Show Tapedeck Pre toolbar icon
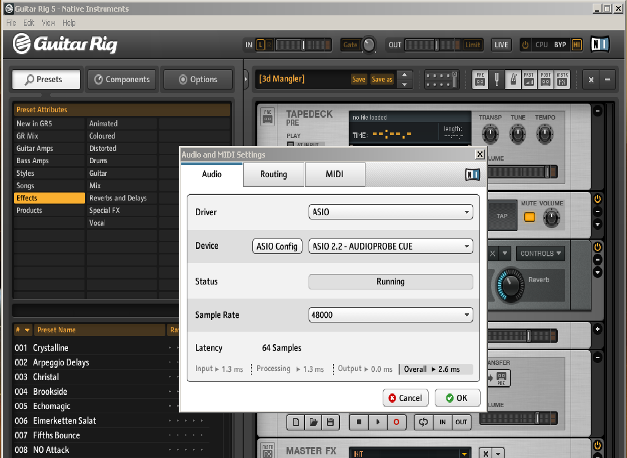Screen dimensions: 627x458 coord(480,79)
